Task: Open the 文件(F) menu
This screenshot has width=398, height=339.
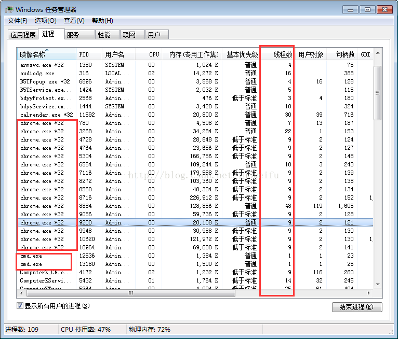Action: [x=17, y=21]
